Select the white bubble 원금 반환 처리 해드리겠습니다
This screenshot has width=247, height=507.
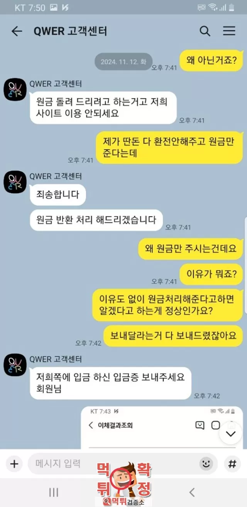click(96, 220)
